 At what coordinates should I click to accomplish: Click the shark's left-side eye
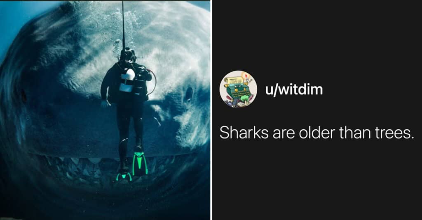[x=23, y=96]
